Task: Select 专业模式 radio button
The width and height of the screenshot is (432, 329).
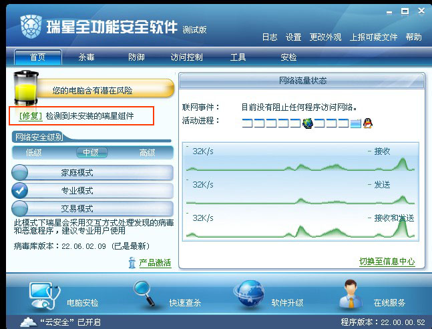Action: [20, 190]
